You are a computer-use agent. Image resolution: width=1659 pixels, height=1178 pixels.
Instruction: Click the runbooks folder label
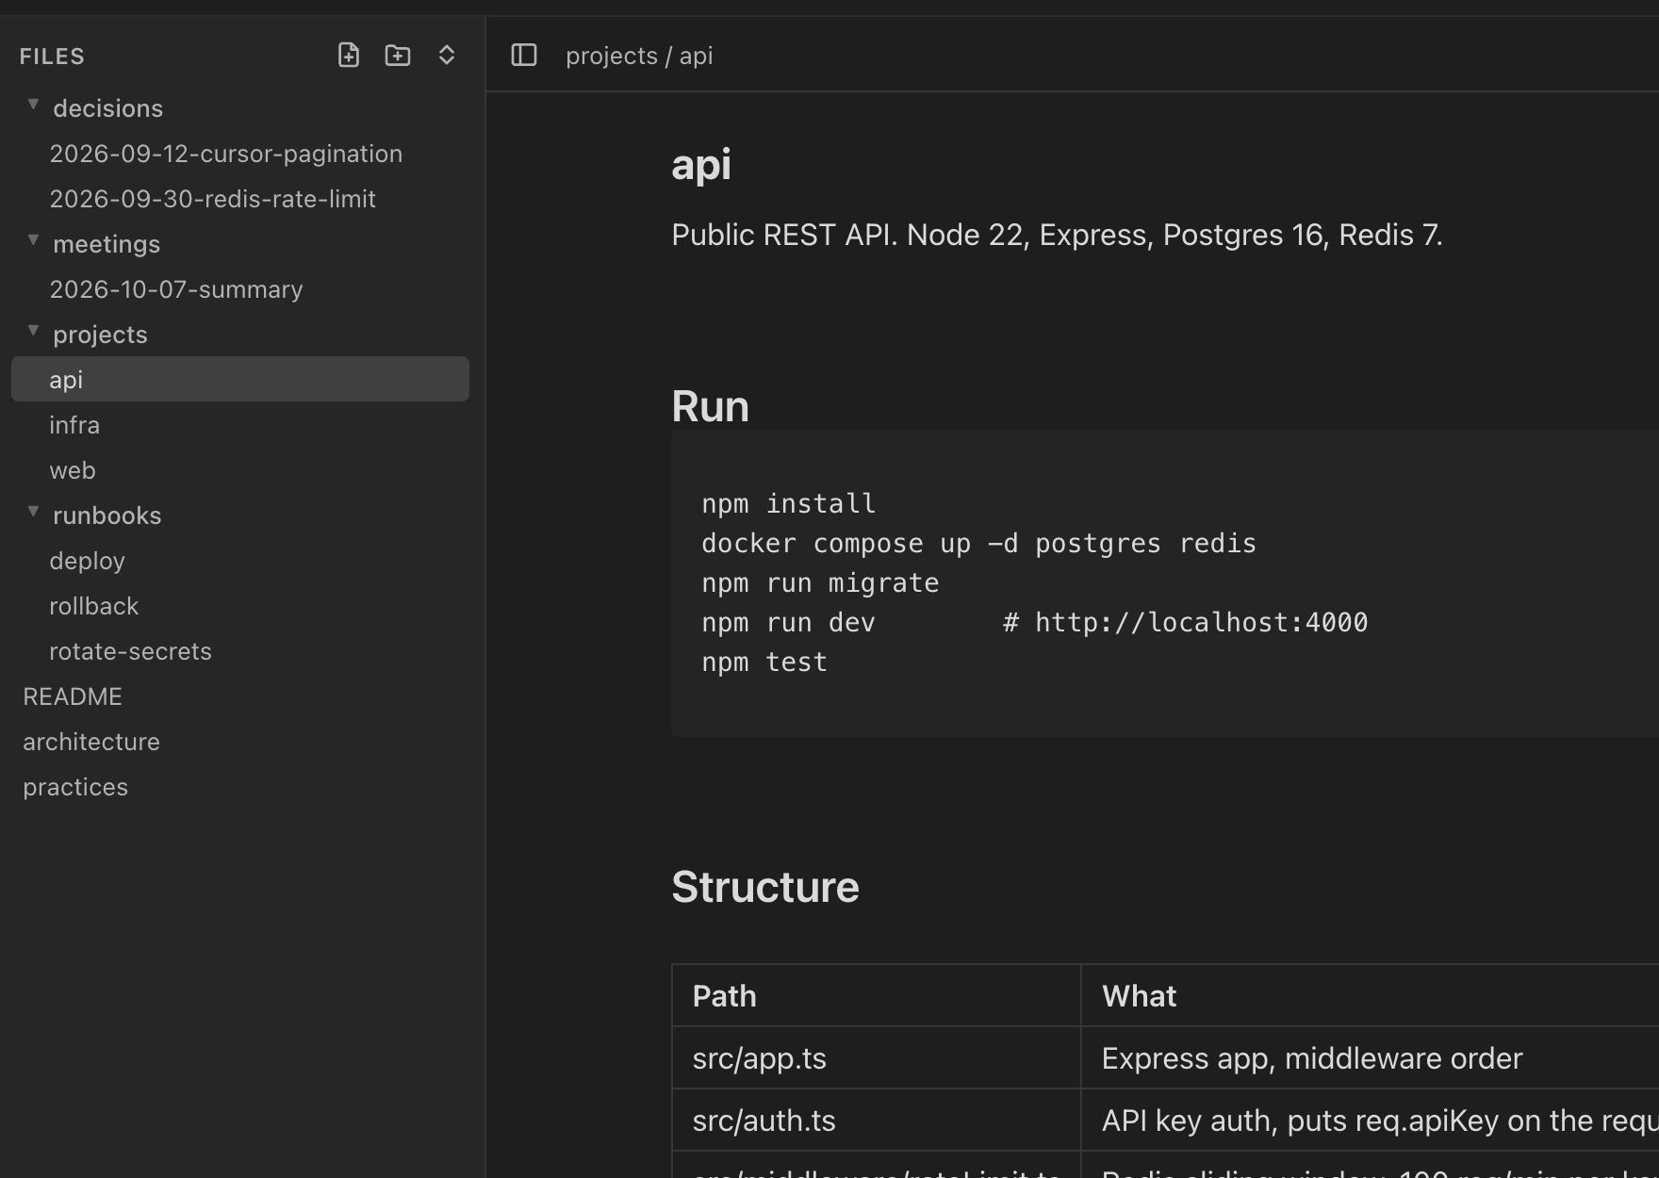coord(107,515)
